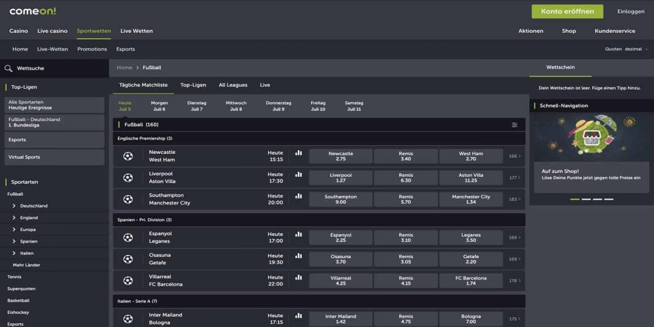Select Eishockey in Sportarten list
Screen dimensions: 654x327
coord(19,312)
